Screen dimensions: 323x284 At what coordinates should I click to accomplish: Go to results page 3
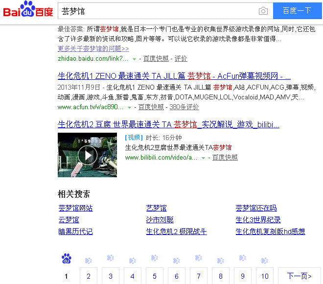tap(111, 276)
